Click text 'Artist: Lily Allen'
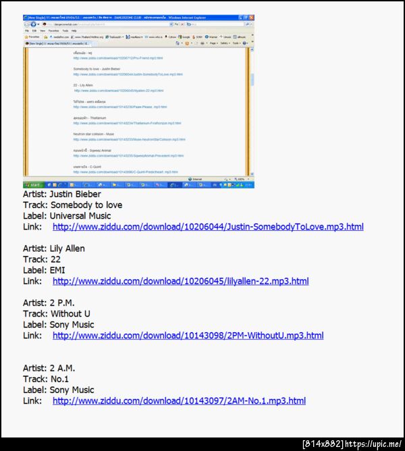The width and height of the screenshot is (405, 451). click(54, 248)
